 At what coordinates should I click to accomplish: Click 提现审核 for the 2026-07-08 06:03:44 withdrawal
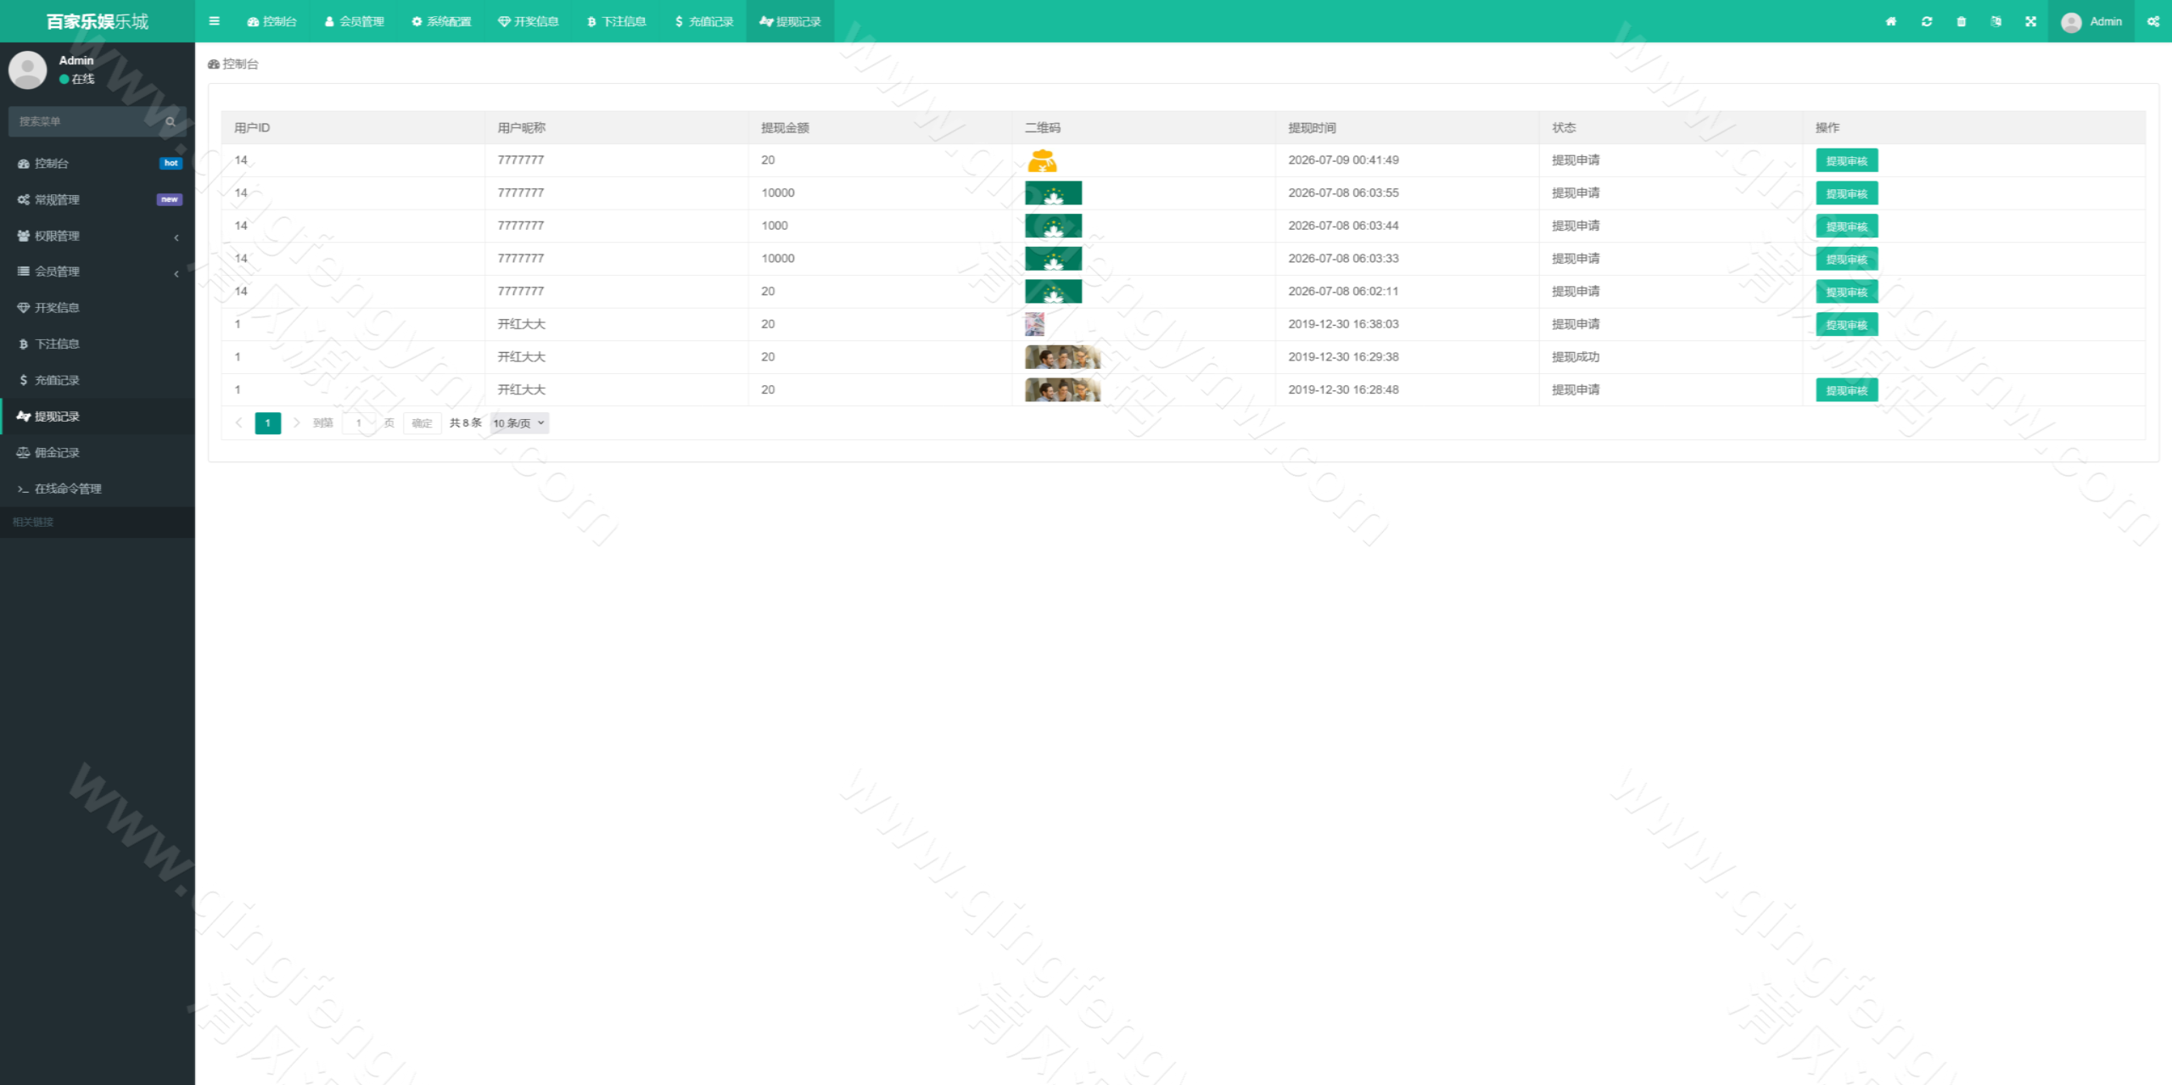pyautogui.click(x=1846, y=227)
